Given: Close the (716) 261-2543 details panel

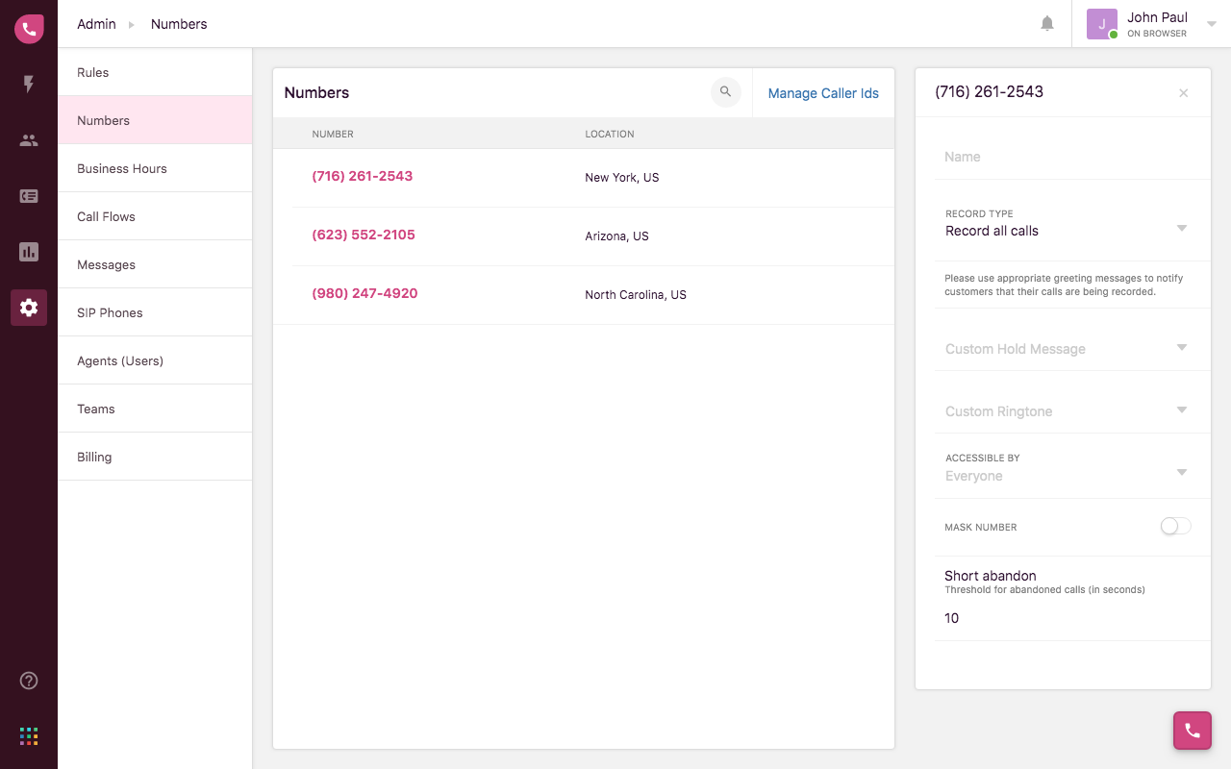Looking at the screenshot, I should point(1184,93).
